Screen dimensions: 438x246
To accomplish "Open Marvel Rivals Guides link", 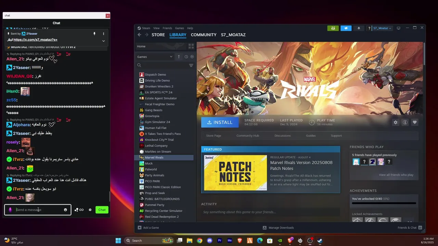I will pyautogui.click(x=311, y=136).
